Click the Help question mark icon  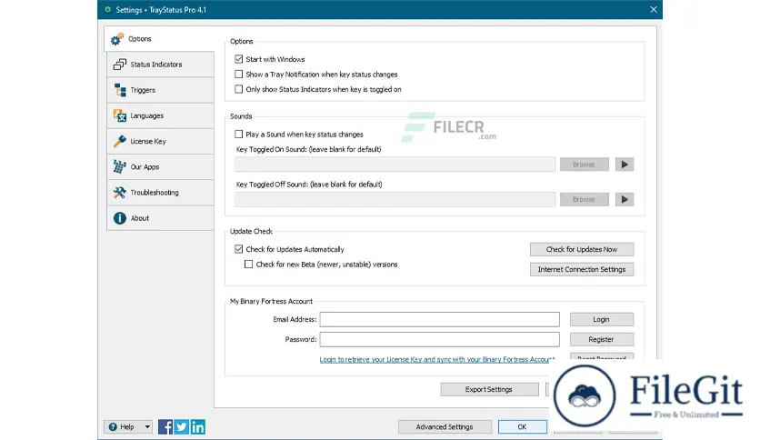pyautogui.click(x=113, y=427)
